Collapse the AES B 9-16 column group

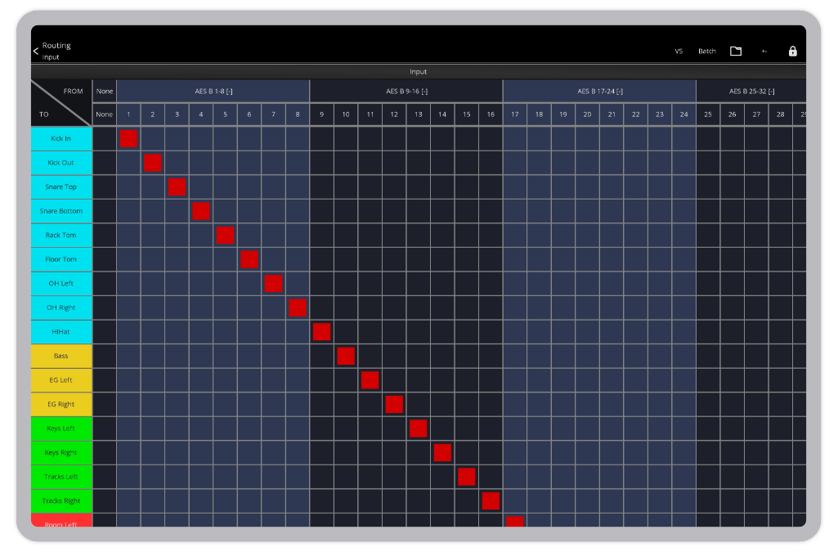click(407, 91)
